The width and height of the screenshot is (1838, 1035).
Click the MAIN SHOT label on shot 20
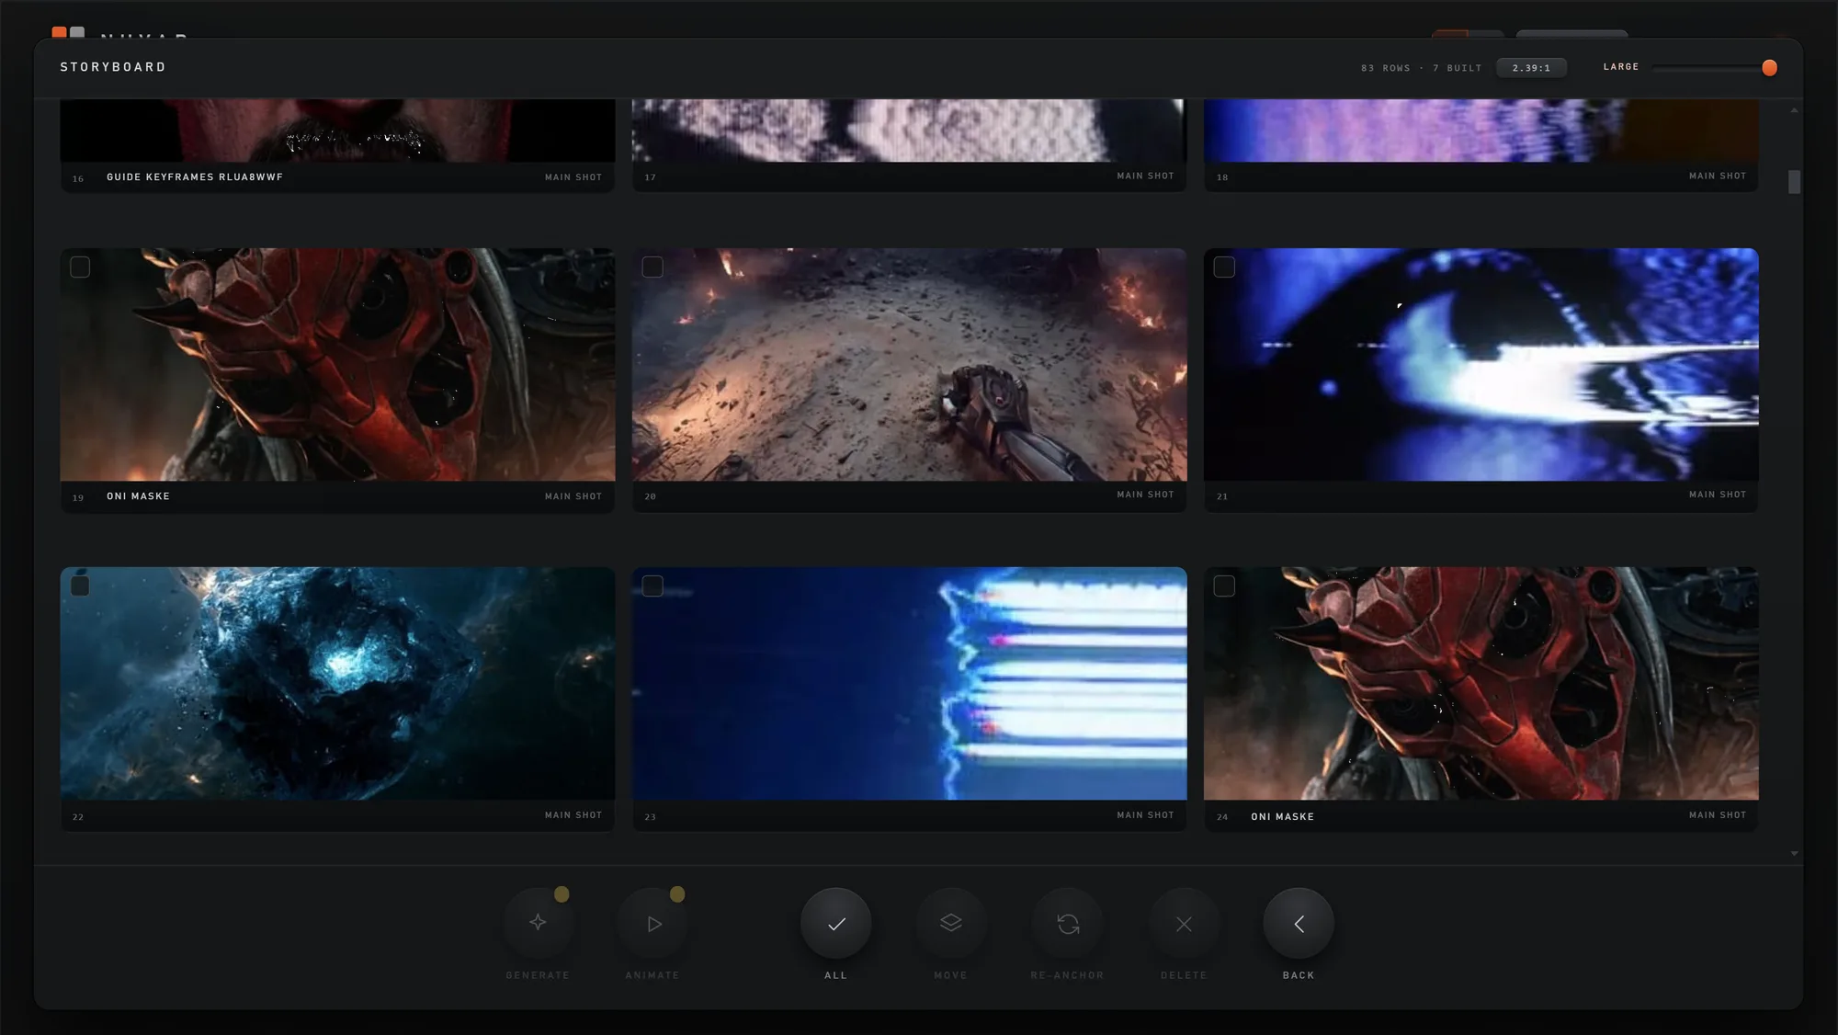[1145, 495]
